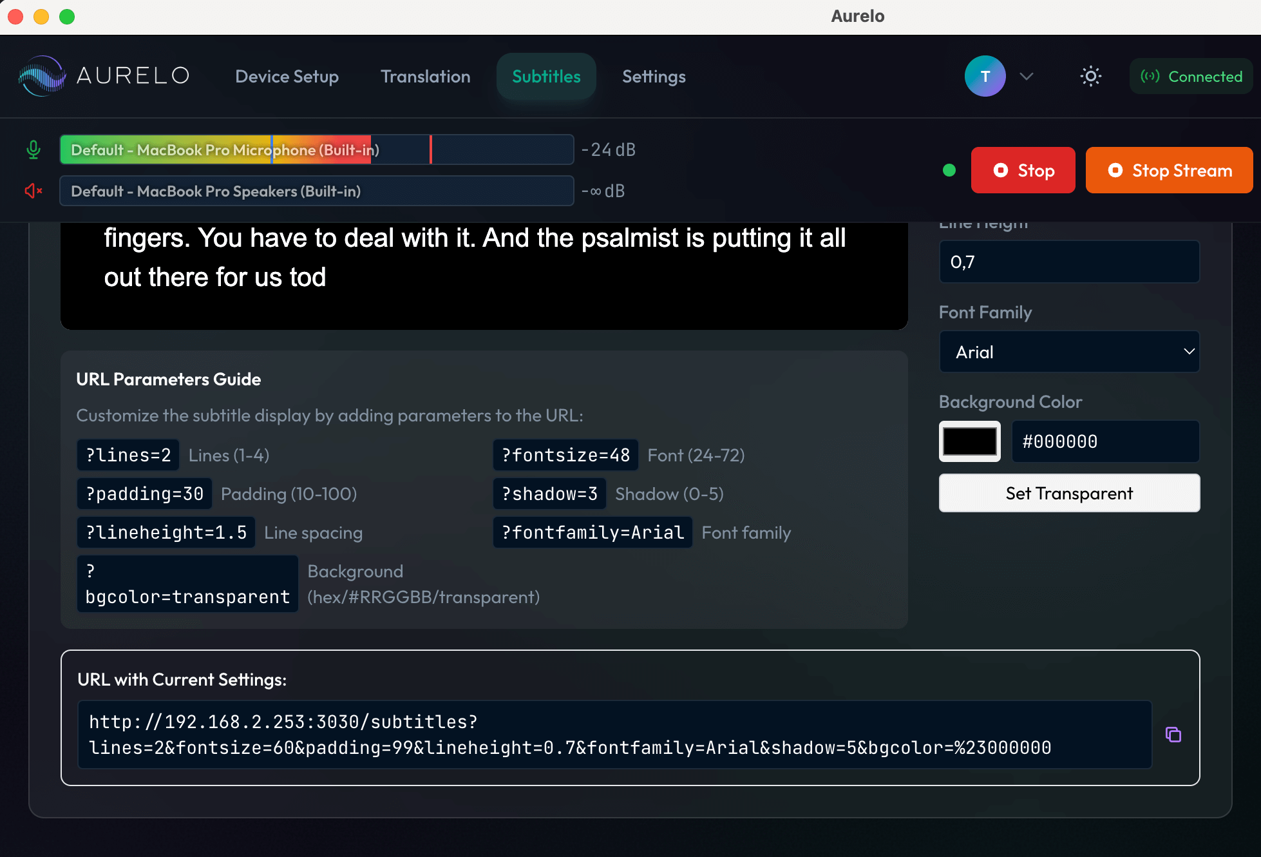
Task: Click the Aurelo logo
Action: 103,76
